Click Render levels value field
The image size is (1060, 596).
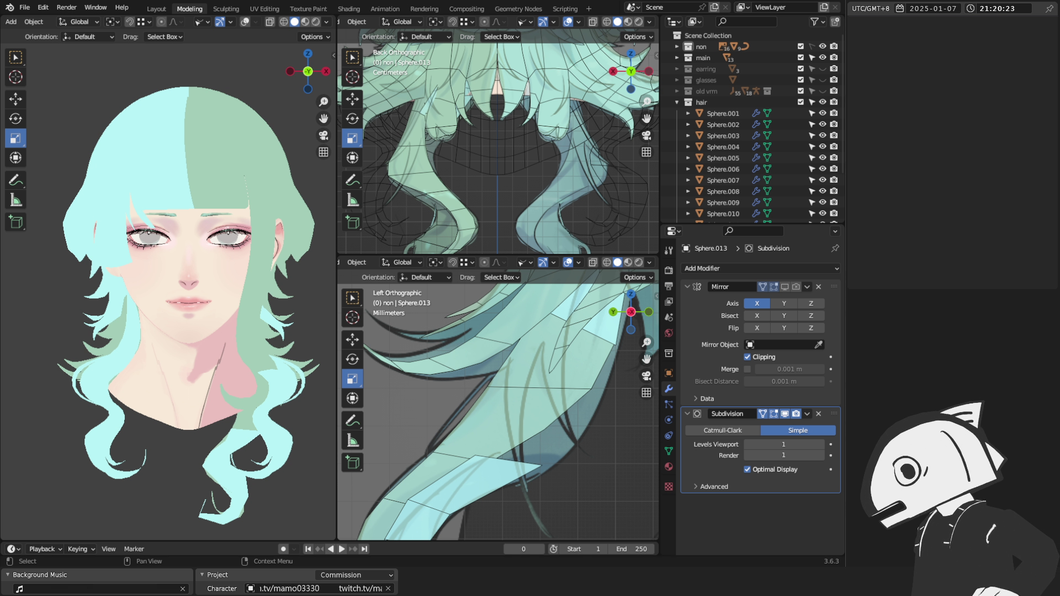click(784, 455)
